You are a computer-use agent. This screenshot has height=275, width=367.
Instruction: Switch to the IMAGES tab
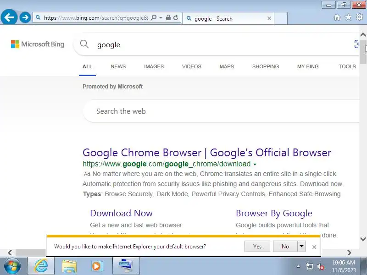pyautogui.click(x=154, y=66)
